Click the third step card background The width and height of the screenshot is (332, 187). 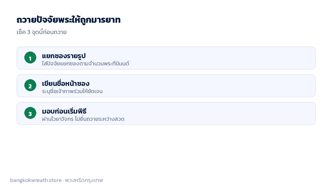(x=166, y=113)
